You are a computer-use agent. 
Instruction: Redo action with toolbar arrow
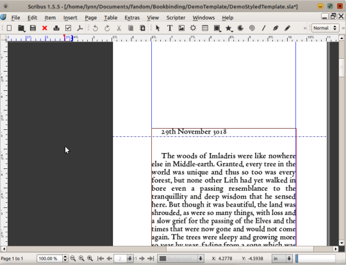click(x=107, y=28)
